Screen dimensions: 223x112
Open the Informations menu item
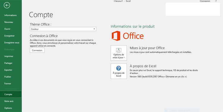coord(10,15)
